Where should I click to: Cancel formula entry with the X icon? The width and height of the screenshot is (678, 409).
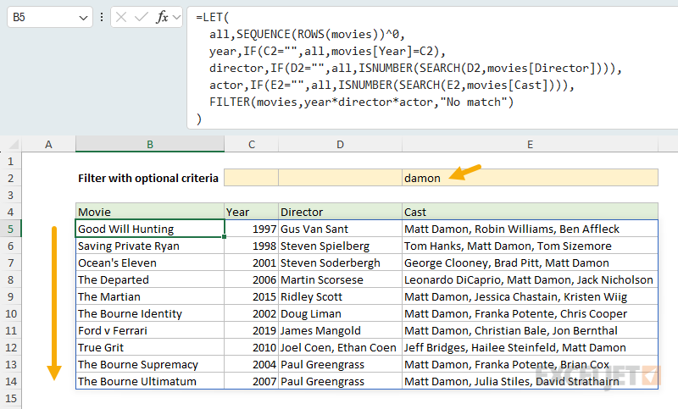pyautogui.click(x=121, y=17)
